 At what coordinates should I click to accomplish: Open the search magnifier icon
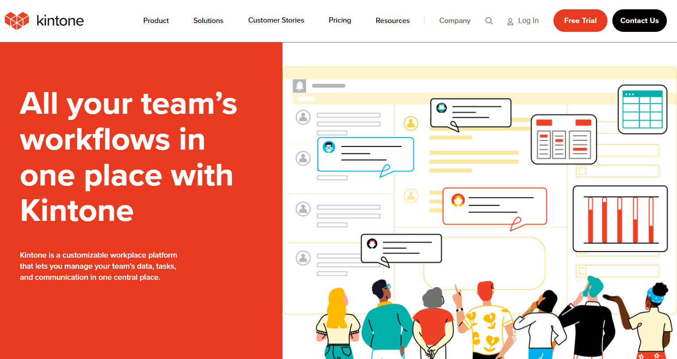pos(489,21)
